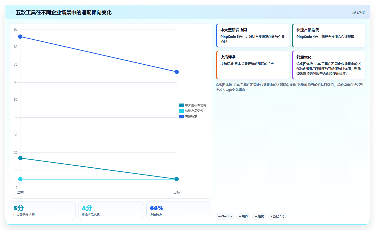This screenshot has width=375, height=230.
Task: Click the blue data point at 86 on 当前
Action: click(x=20, y=37)
